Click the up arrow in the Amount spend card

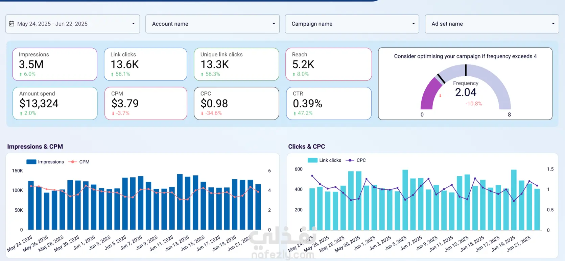[x=21, y=113]
